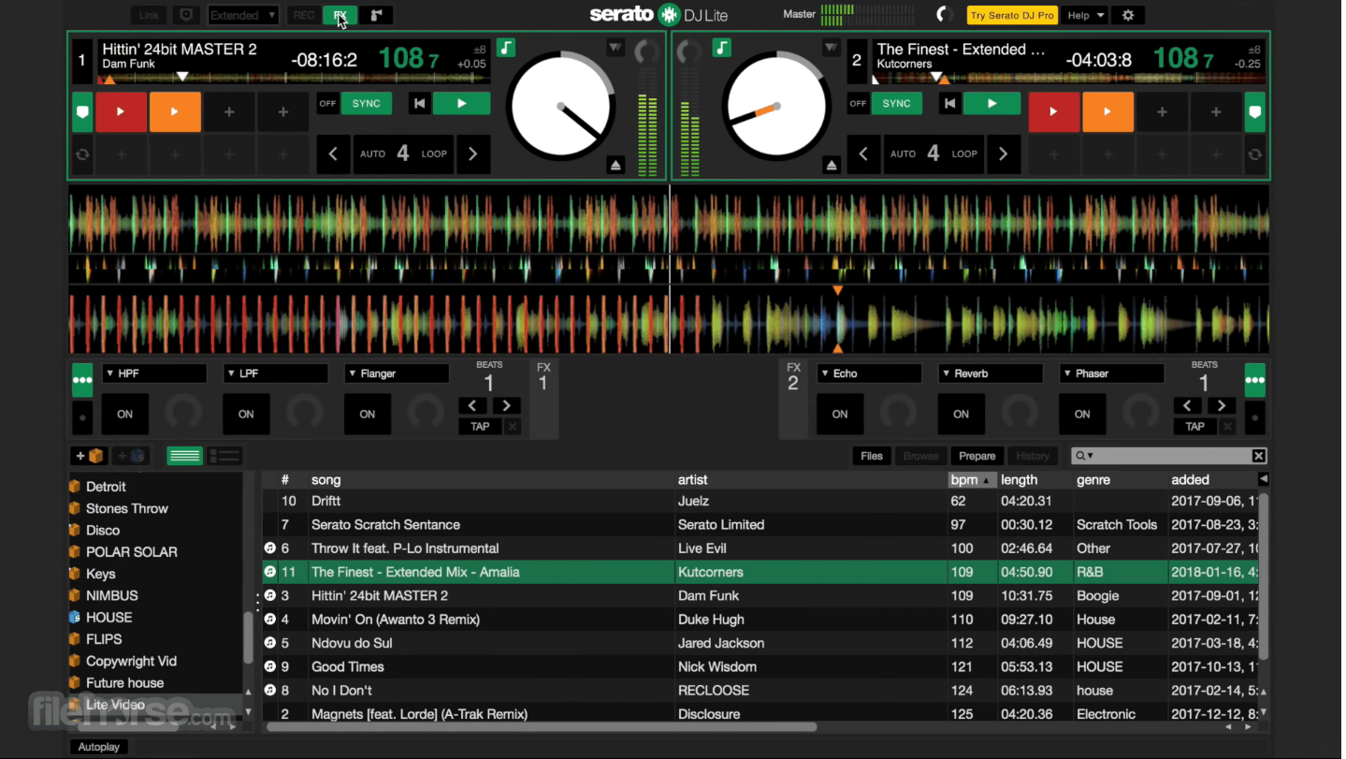Halve deck 1 auto loop length
Image resolution: width=1346 pixels, height=759 pixels.
(x=333, y=153)
